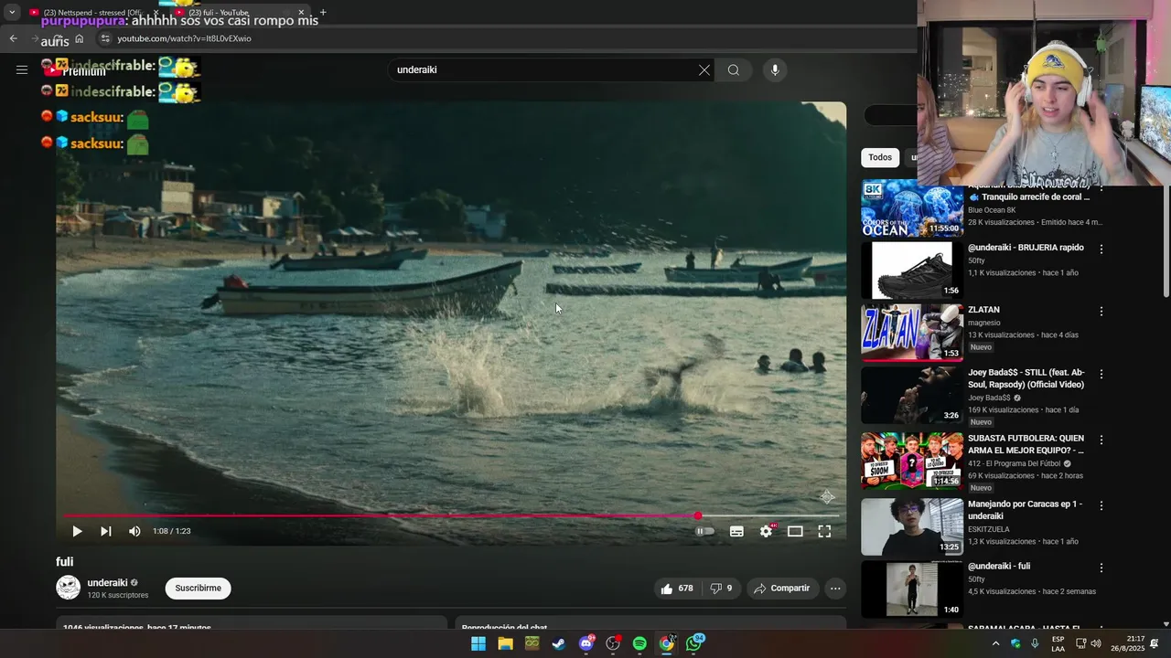Image resolution: width=1171 pixels, height=658 pixels.
Task: Open the underaiki channel avatar
Action: click(x=69, y=588)
